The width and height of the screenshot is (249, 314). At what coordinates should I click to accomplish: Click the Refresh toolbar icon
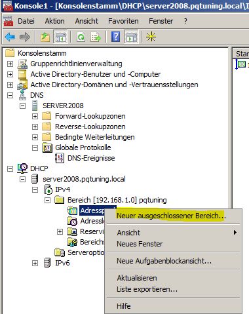(81, 37)
